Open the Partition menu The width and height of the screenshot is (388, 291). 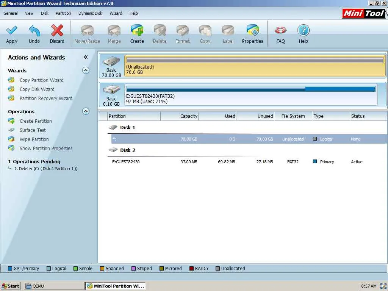[63, 13]
